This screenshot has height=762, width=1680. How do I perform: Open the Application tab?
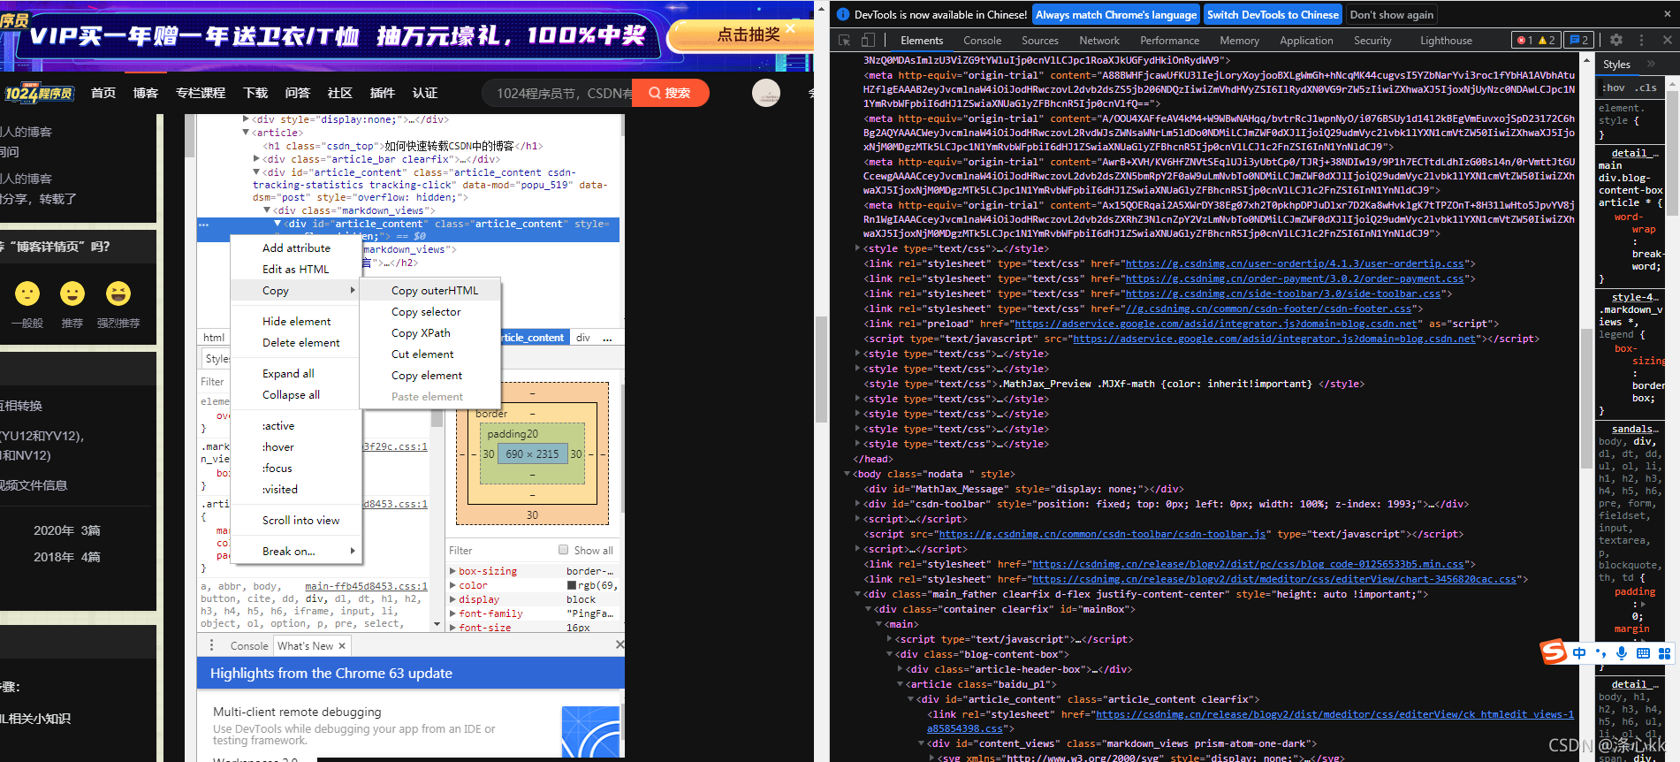point(1306,41)
